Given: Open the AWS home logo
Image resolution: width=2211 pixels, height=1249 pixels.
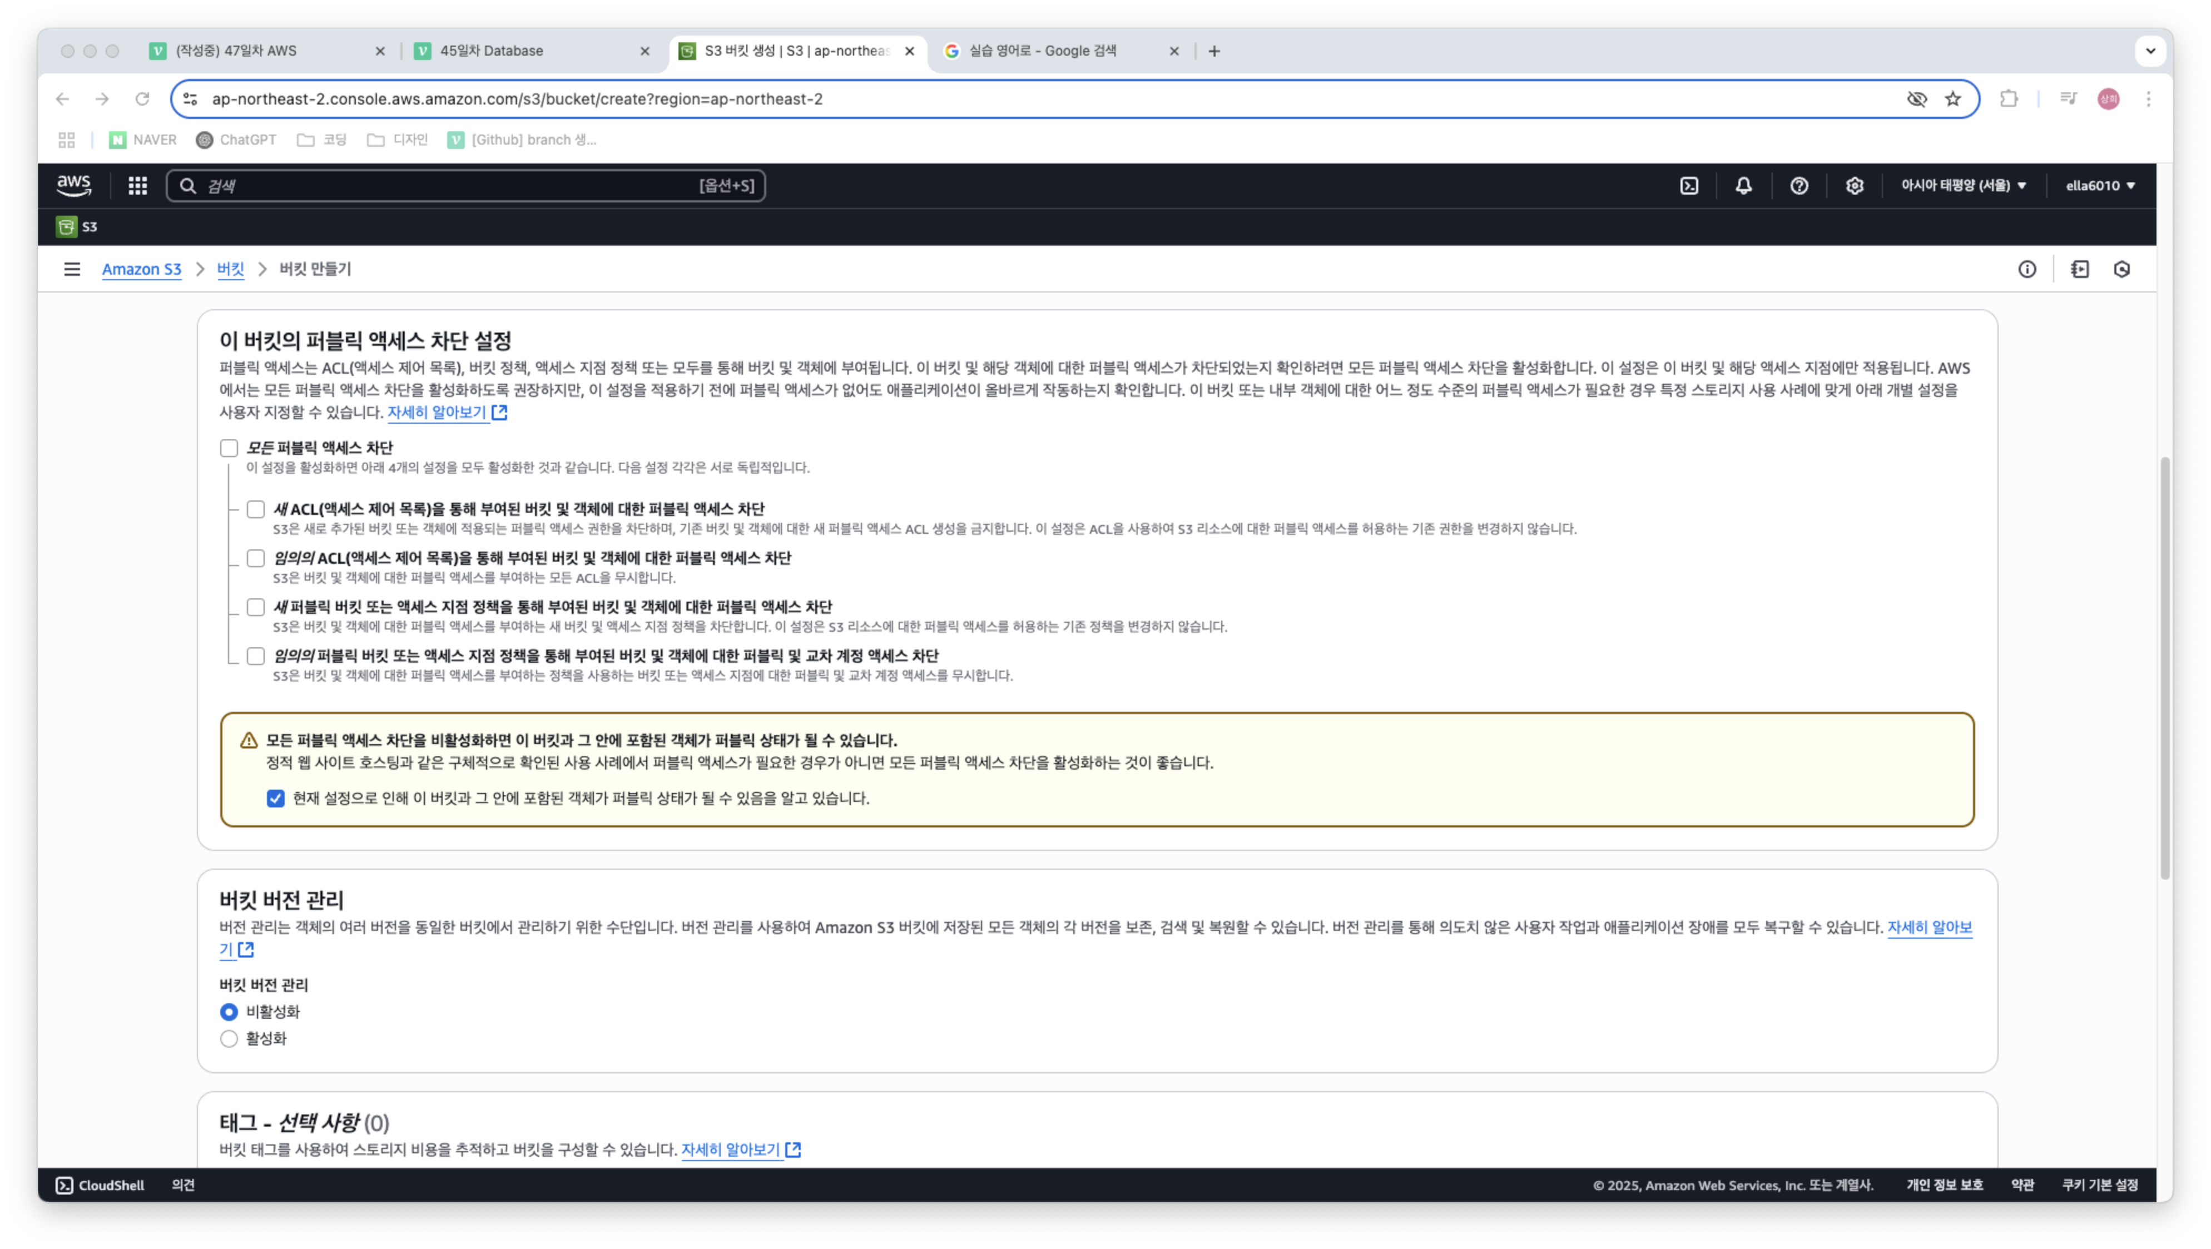Looking at the screenshot, I should [74, 185].
